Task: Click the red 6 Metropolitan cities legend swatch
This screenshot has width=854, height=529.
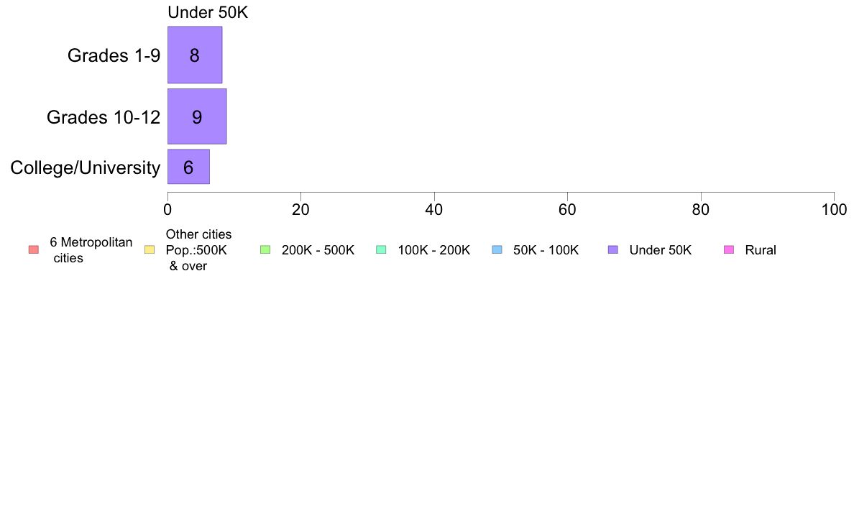Action: point(34,250)
